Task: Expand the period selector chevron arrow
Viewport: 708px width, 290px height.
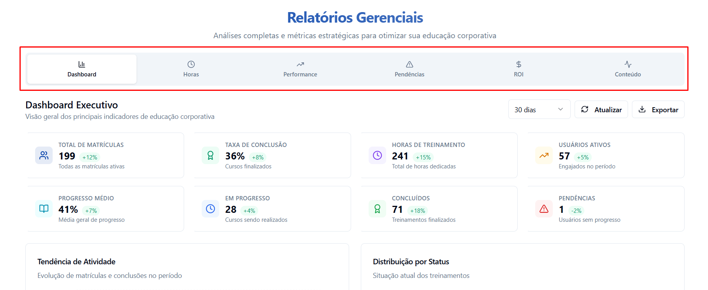Action: click(x=561, y=110)
